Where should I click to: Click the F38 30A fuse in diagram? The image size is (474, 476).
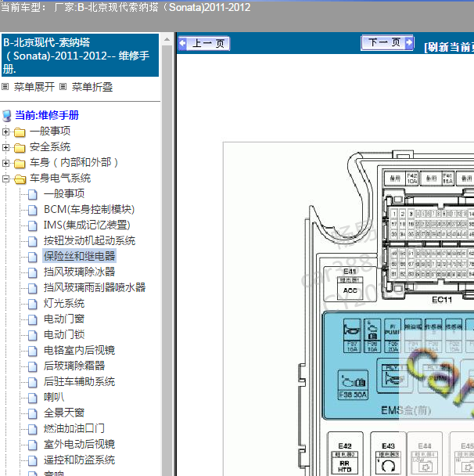click(x=353, y=385)
